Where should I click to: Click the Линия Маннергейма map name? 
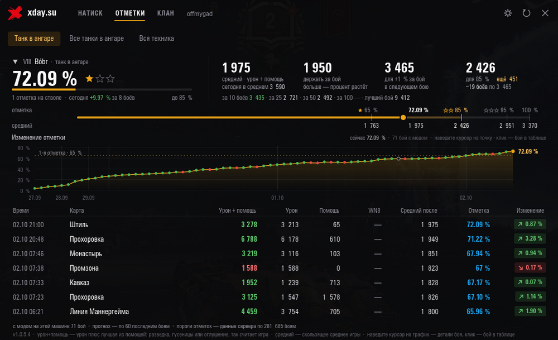pos(99,312)
